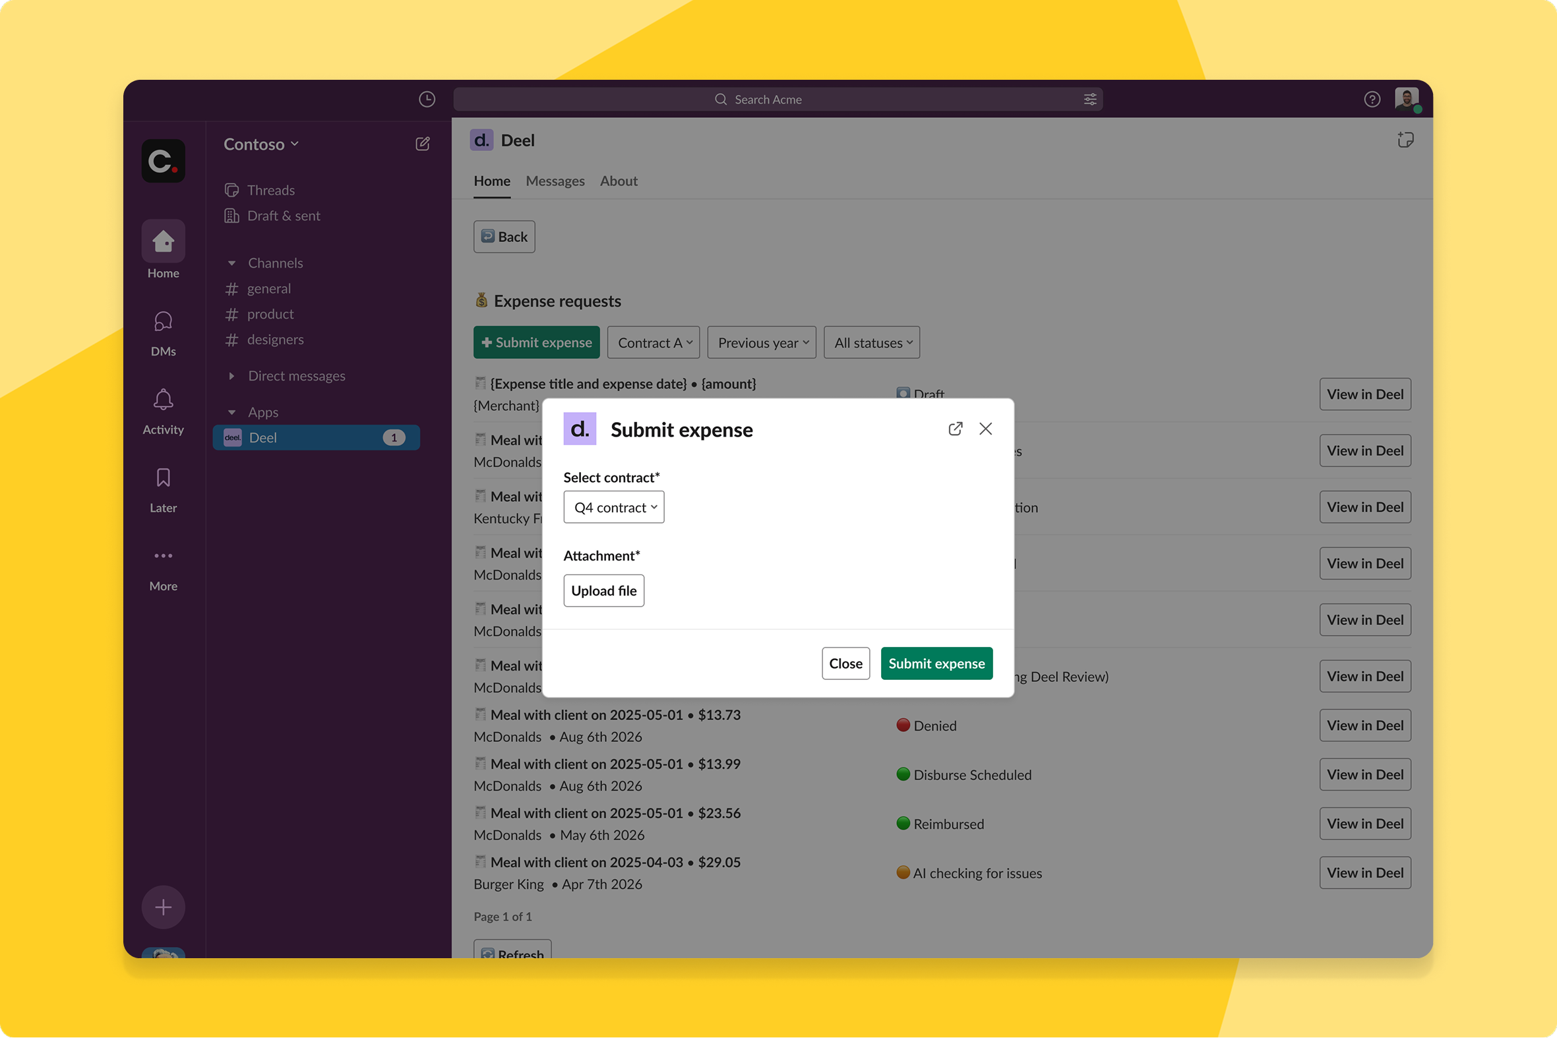Switch to the Messages tab
This screenshot has height=1038, width=1557.
(555, 181)
